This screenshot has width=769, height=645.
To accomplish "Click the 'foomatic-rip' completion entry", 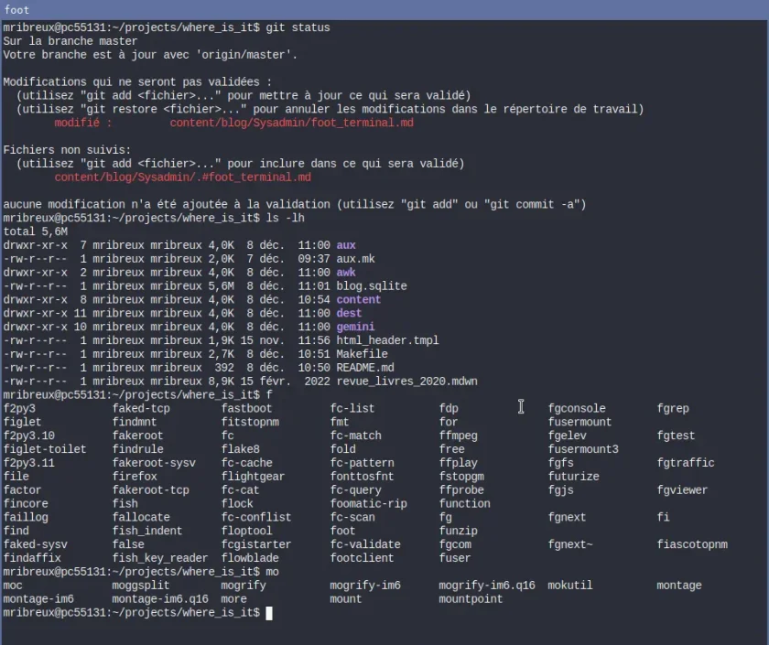I will coord(368,504).
